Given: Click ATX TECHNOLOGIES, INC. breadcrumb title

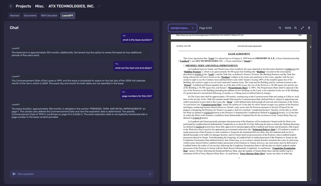Looking at the screenshot, I should pos(71,6).
